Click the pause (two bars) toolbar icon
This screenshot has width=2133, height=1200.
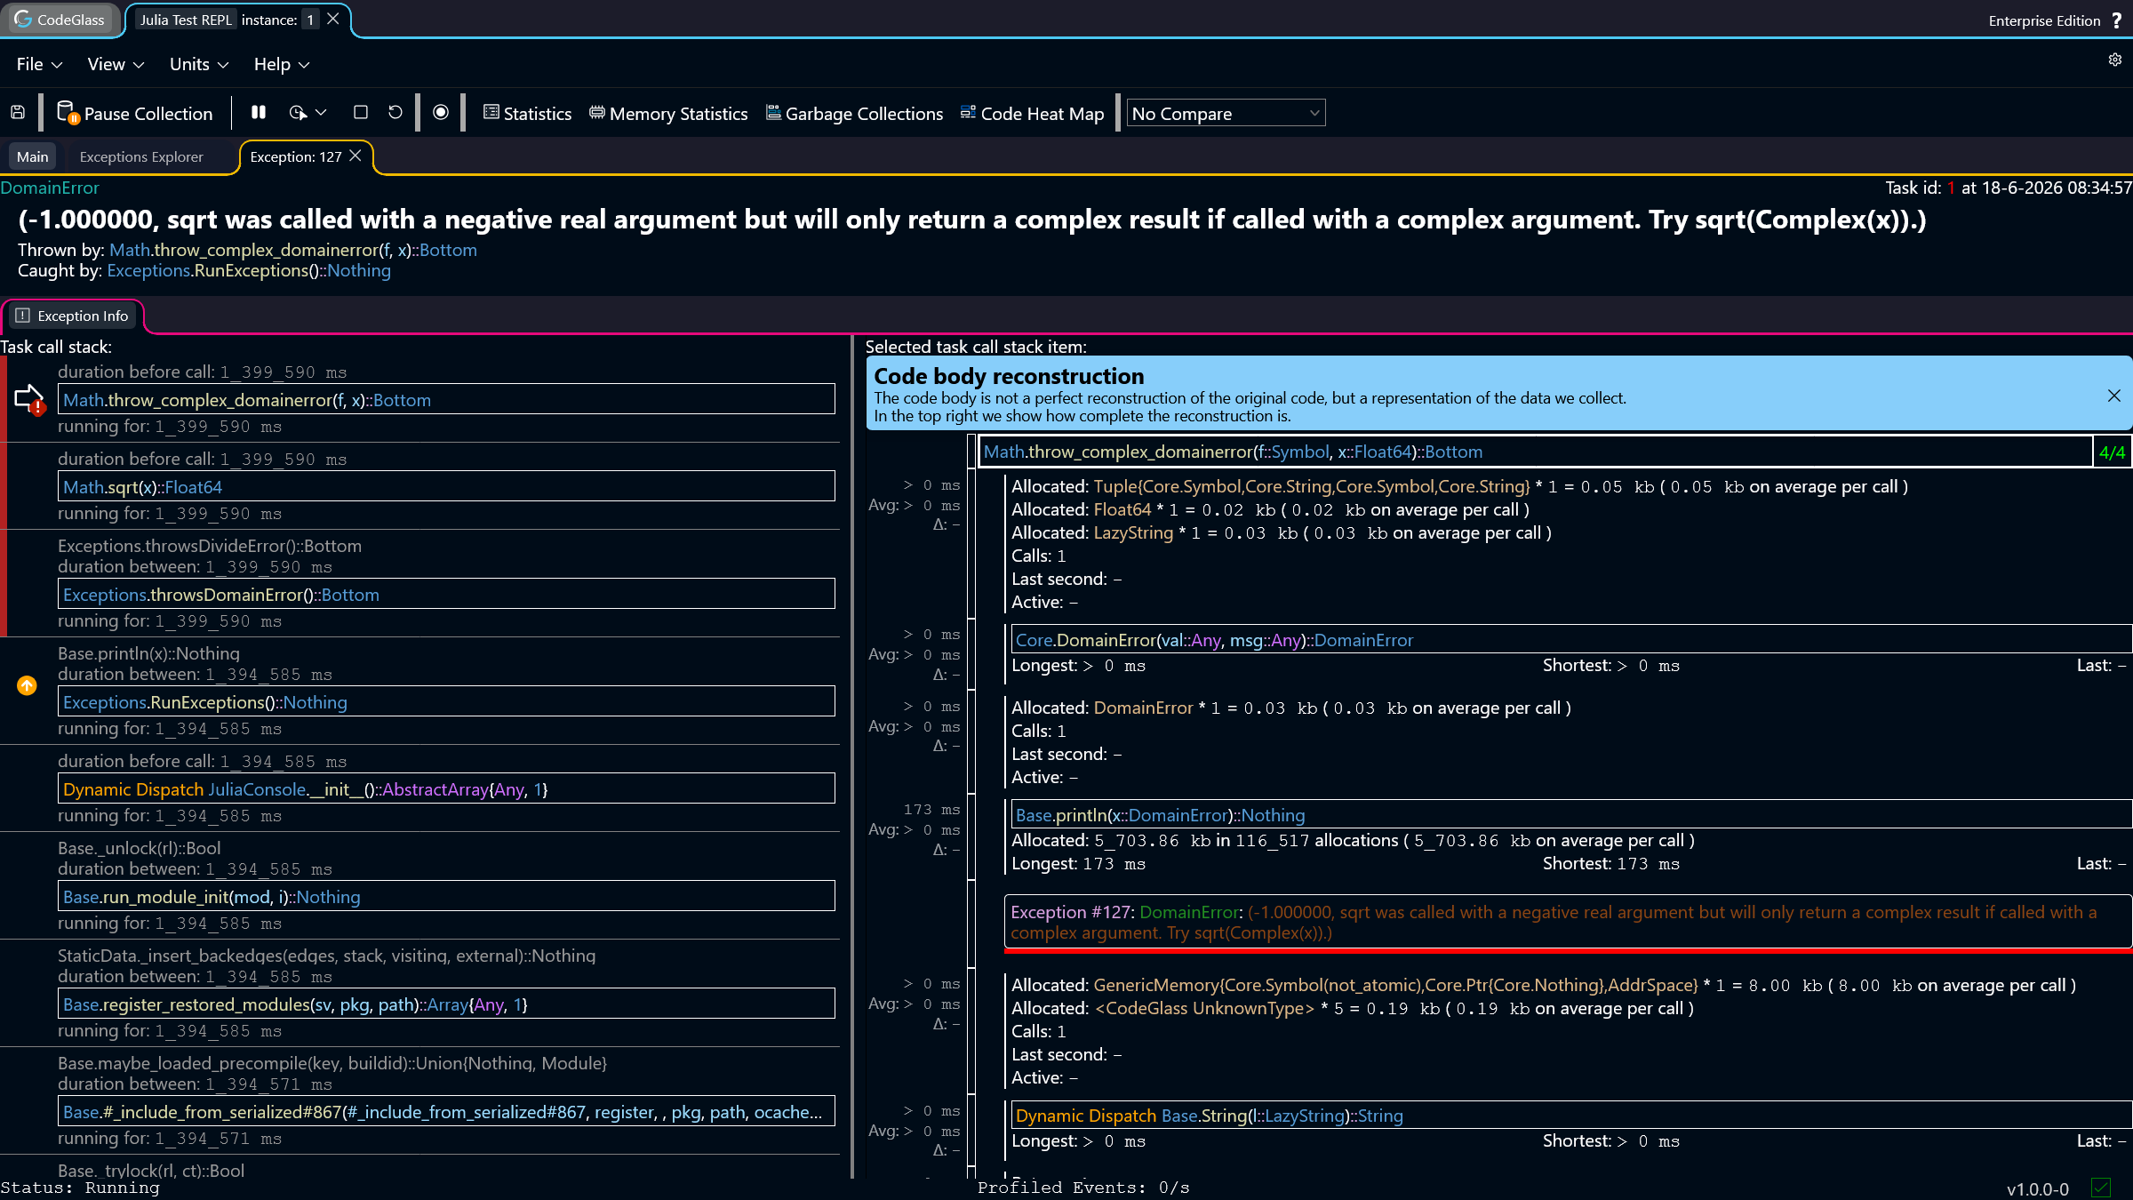tap(259, 112)
